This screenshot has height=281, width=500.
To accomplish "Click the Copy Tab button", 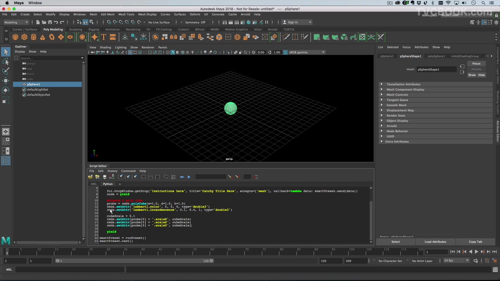I will click(x=475, y=242).
